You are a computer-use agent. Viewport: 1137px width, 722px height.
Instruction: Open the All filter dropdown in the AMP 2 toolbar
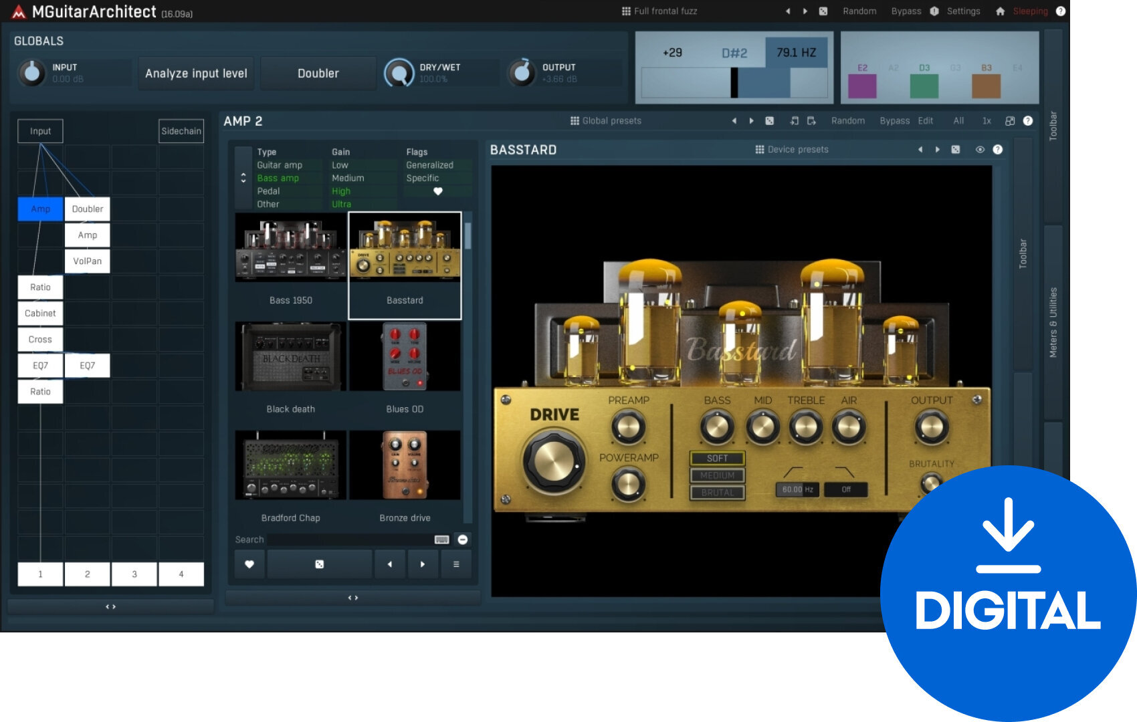click(x=958, y=121)
